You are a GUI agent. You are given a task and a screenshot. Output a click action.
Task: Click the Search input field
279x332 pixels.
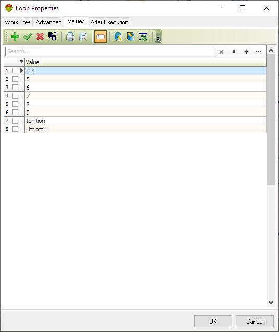[x=109, y=52]
